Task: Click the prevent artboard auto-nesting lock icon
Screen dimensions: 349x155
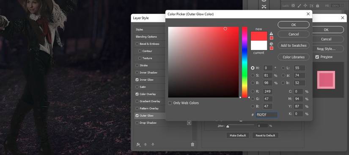Action: click(311, 6)
